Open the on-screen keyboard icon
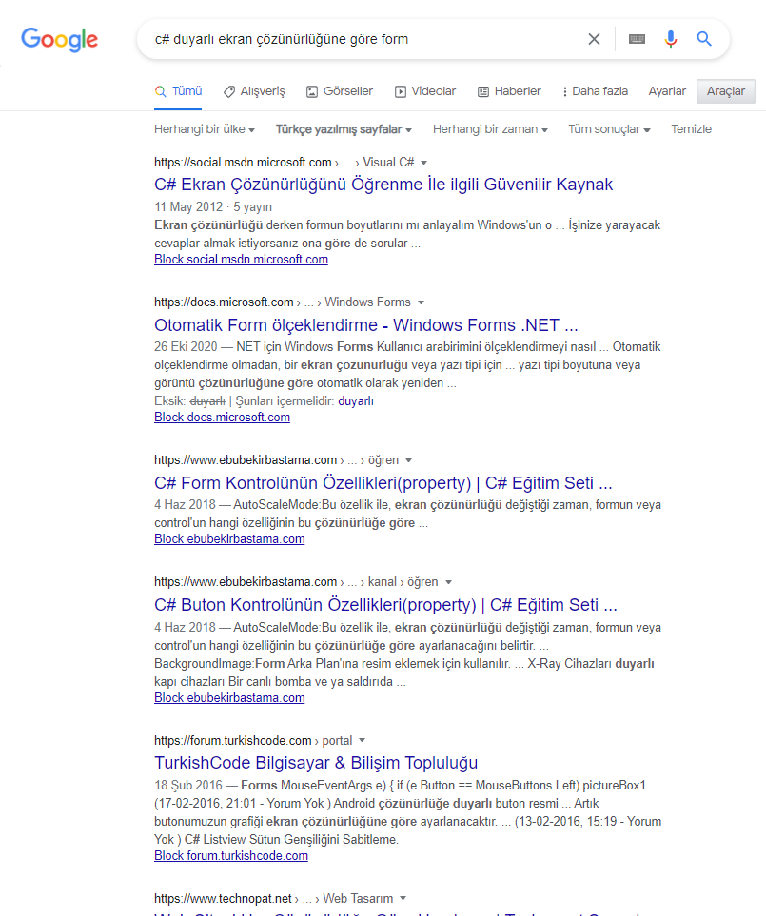 coord(637,39)
